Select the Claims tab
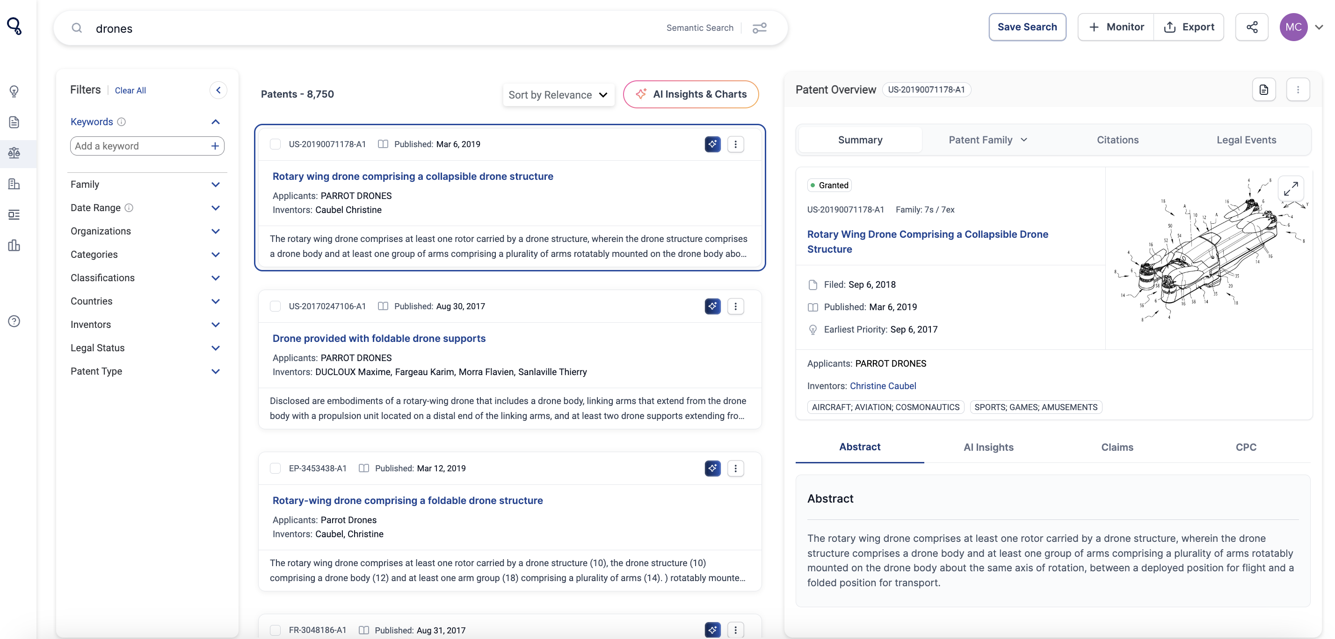Viewport: 1335px width, 639px height. click(1117, 447)
